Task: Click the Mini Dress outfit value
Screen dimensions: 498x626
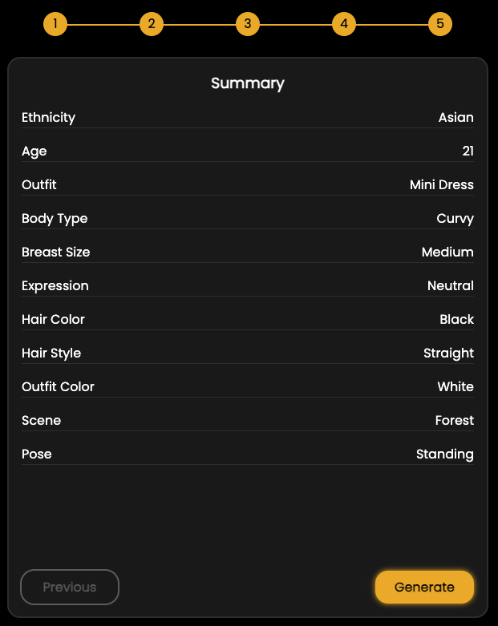Action: pyautogui.click(x=442, y=184)
